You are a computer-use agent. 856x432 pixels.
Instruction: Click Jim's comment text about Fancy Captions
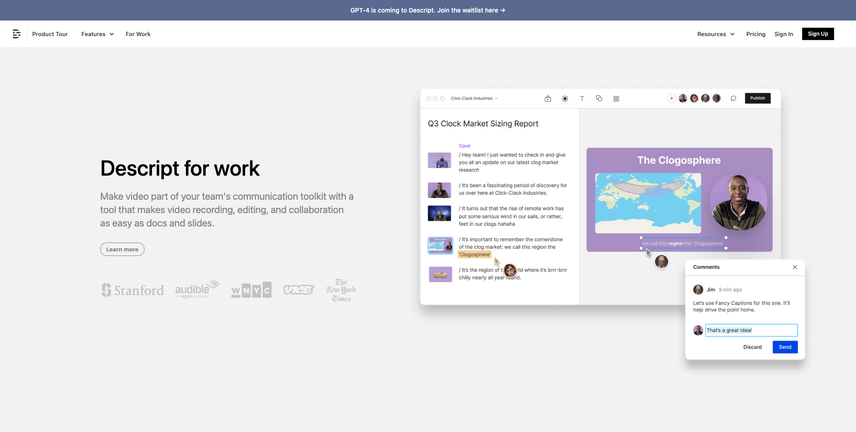[x=741, y=306]
